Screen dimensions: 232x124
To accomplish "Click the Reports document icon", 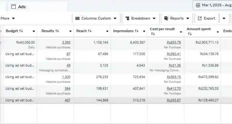I will point(166,18).
